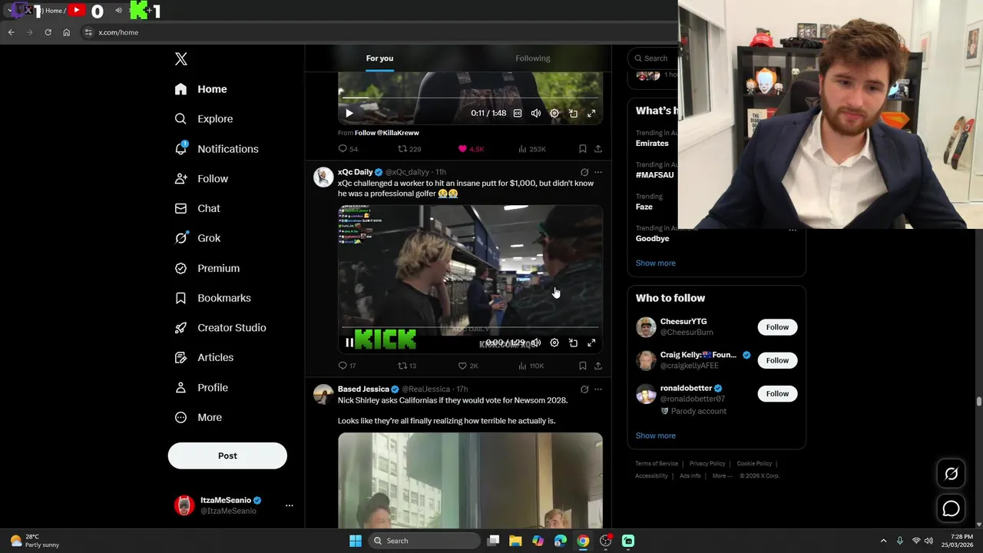The image size is (983, 553).
Task: Open Based Jessica profile avatar
Action: (x=323, y=394)
